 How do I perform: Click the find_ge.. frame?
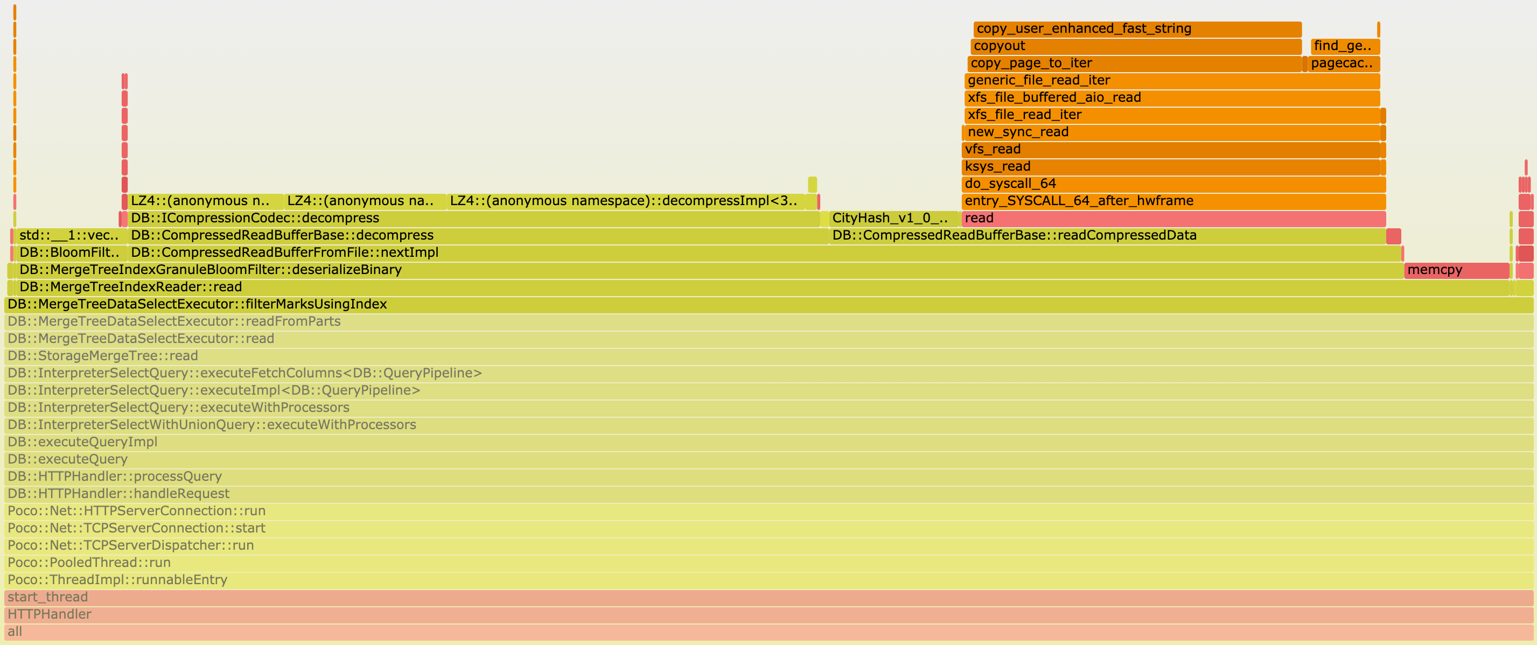click(x=1345, y=46)
